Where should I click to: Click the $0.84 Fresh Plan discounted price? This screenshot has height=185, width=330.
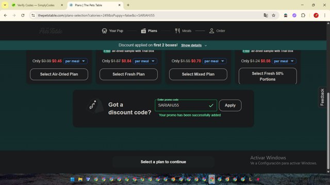click(x=126, y=61)
